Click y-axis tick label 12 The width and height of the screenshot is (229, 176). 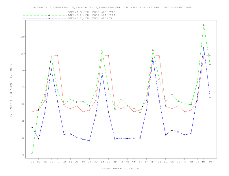(22, 87)
